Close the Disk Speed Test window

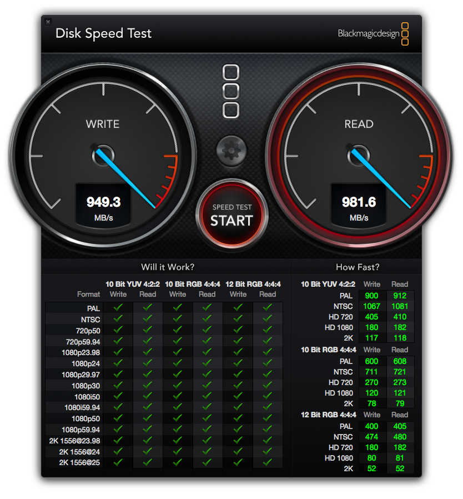(x=48, y=22)
